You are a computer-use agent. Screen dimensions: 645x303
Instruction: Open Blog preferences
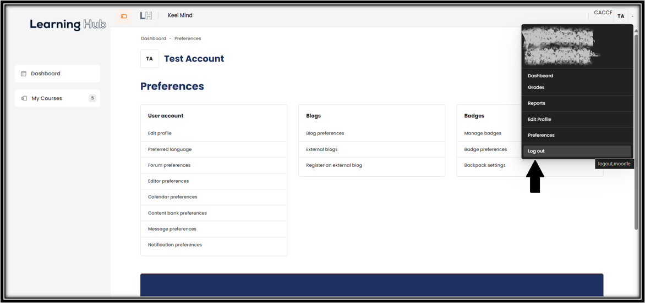pos(325,133)
